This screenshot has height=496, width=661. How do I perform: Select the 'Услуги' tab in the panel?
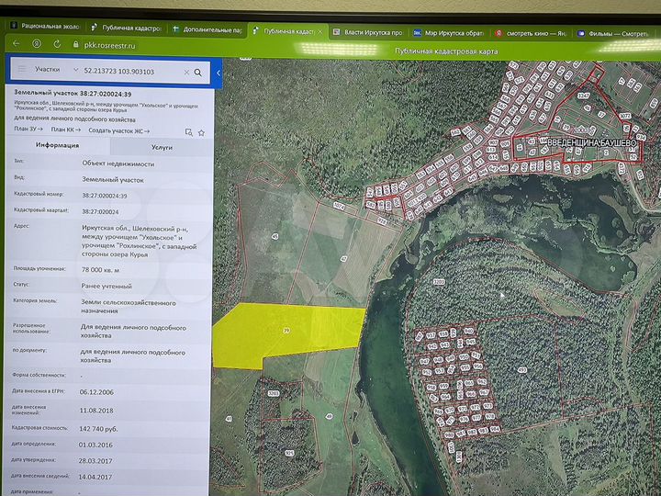162,147
